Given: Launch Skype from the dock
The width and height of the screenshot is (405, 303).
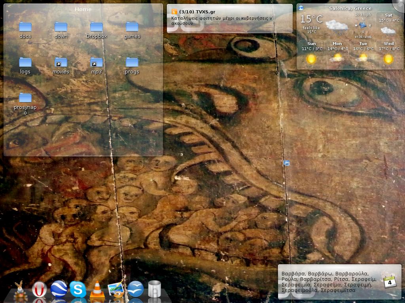Looking at the screenshot, I should [x=78, y=289].
